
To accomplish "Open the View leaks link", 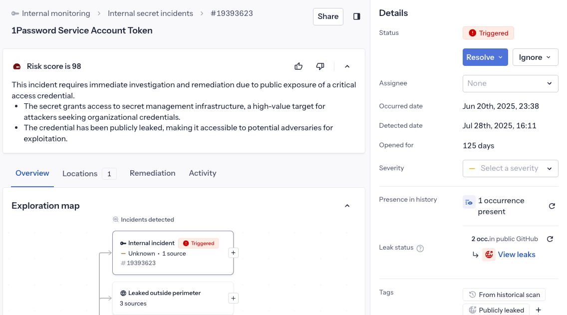I will (x=517, y=255).
